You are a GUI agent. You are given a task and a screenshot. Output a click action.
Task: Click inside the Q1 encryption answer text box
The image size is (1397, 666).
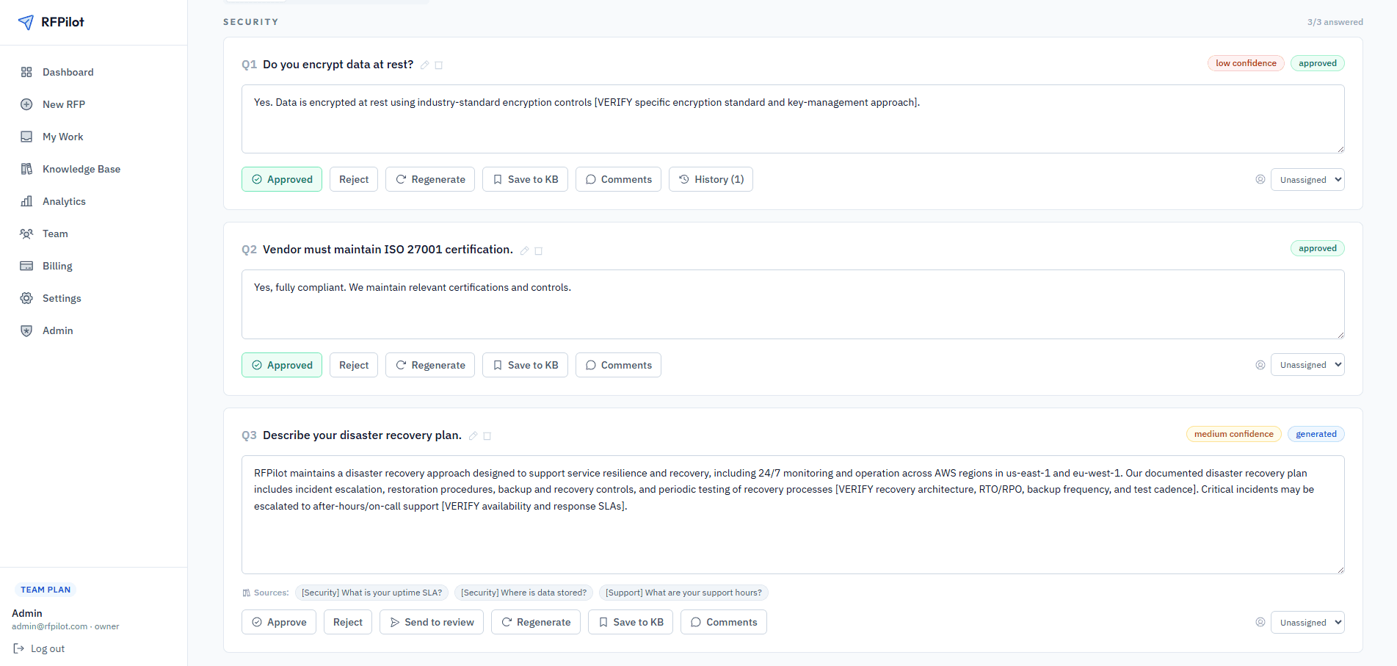[x=793, y=119]
